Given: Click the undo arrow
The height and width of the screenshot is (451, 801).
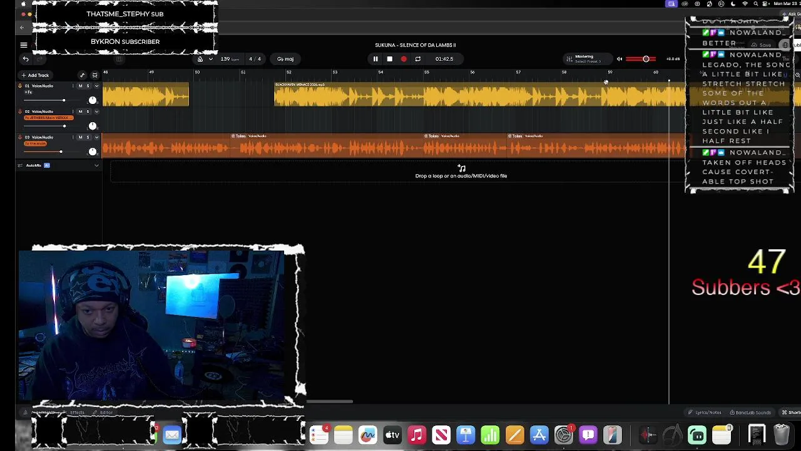Looking at the screenshot, I should point(26,59).
